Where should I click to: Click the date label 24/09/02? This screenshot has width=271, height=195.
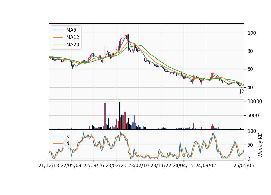pyautogui.click(x=206, y=166)
